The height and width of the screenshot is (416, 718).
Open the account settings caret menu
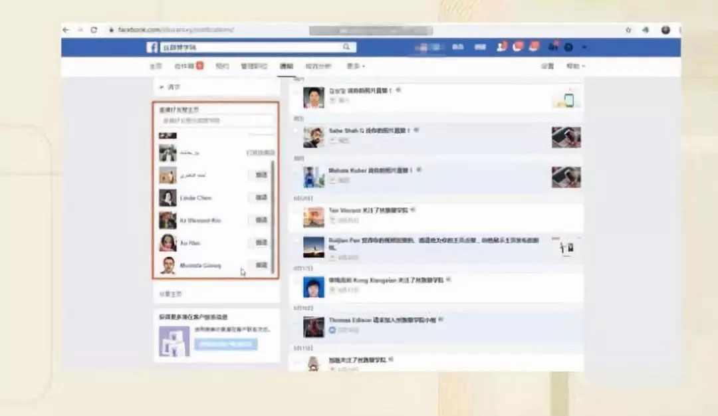click(584, 47)
